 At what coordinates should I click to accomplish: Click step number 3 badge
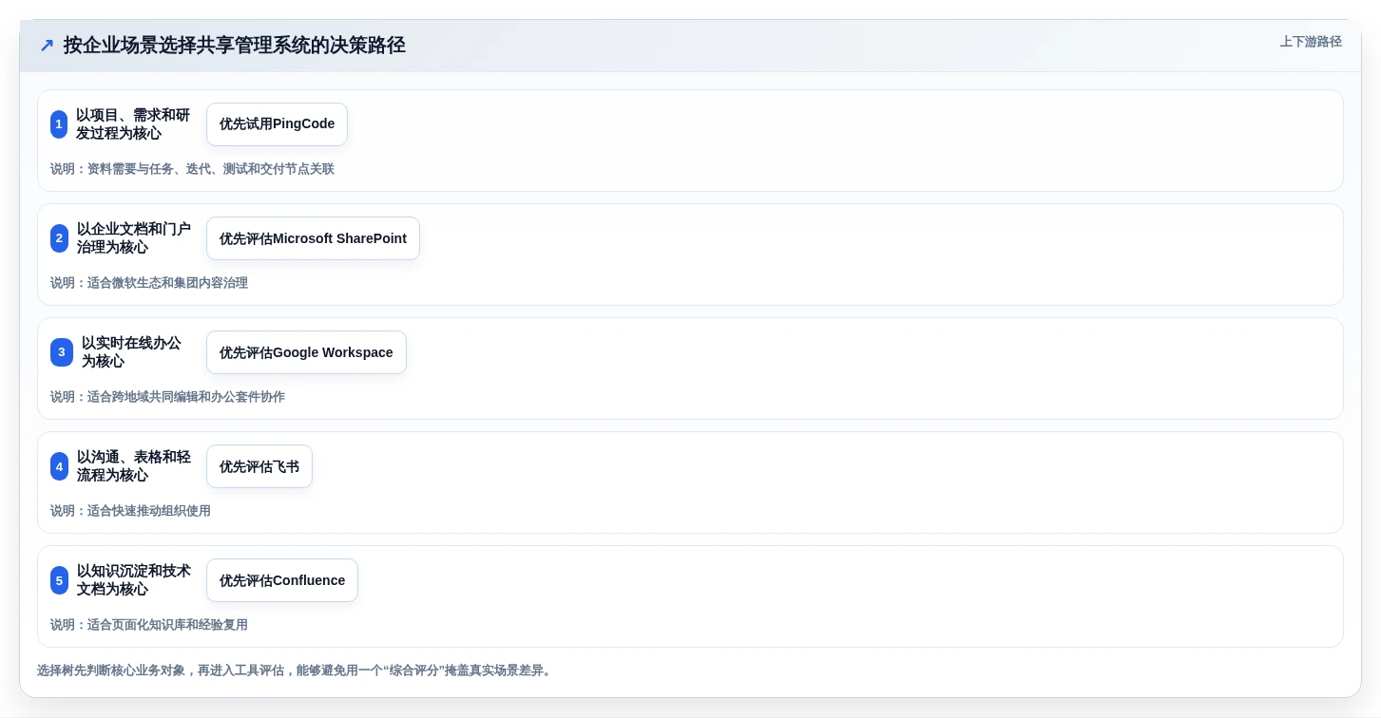[62, 352]
